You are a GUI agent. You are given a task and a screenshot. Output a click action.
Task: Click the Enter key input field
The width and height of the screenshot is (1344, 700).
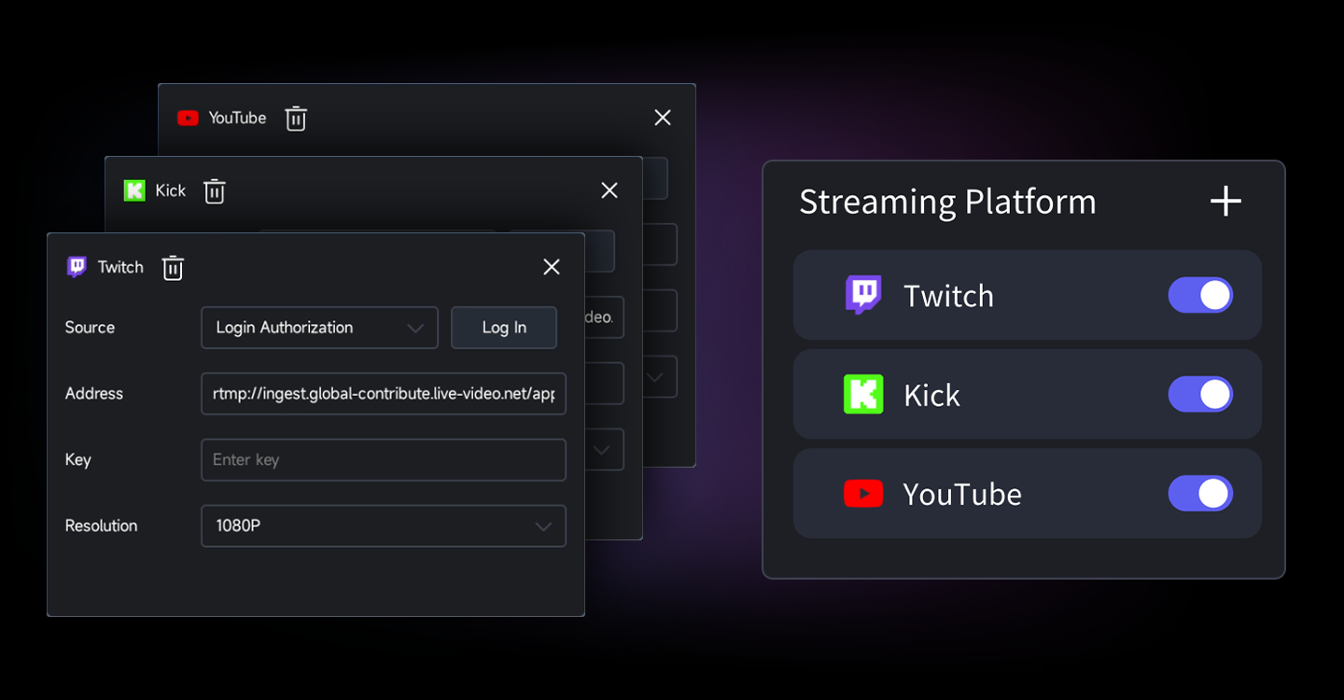point(384,459)
